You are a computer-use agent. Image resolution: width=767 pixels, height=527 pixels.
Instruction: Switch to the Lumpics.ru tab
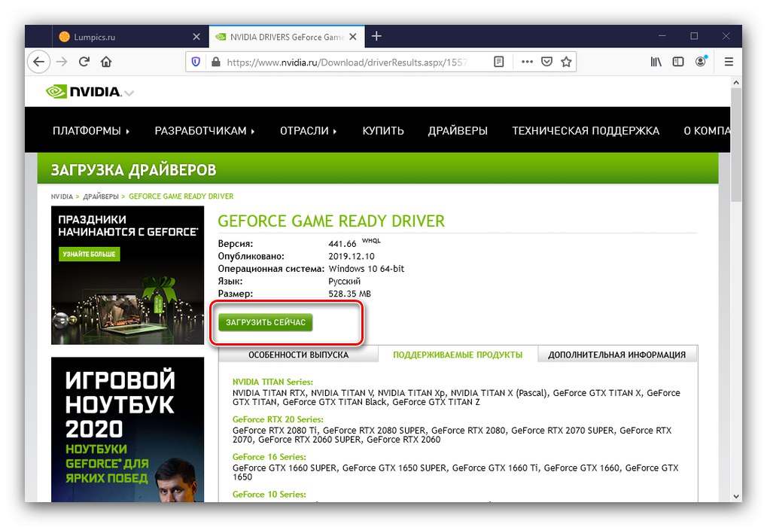tap(130, 37)
